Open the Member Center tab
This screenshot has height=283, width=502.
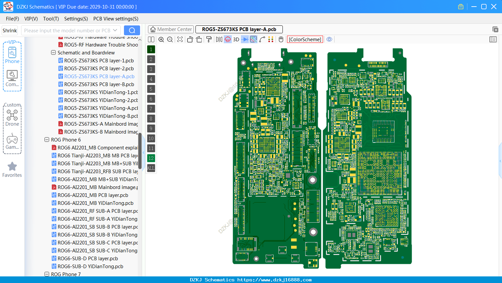click(x=171, y=29)
